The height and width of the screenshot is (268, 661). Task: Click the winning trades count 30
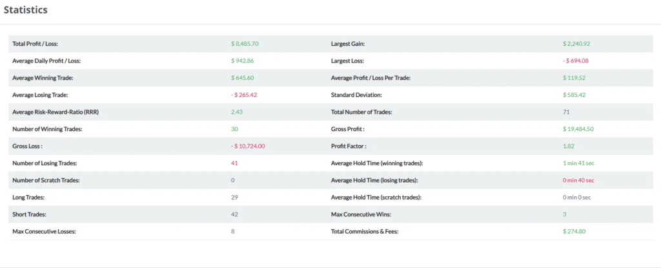[x=234, y=129]
